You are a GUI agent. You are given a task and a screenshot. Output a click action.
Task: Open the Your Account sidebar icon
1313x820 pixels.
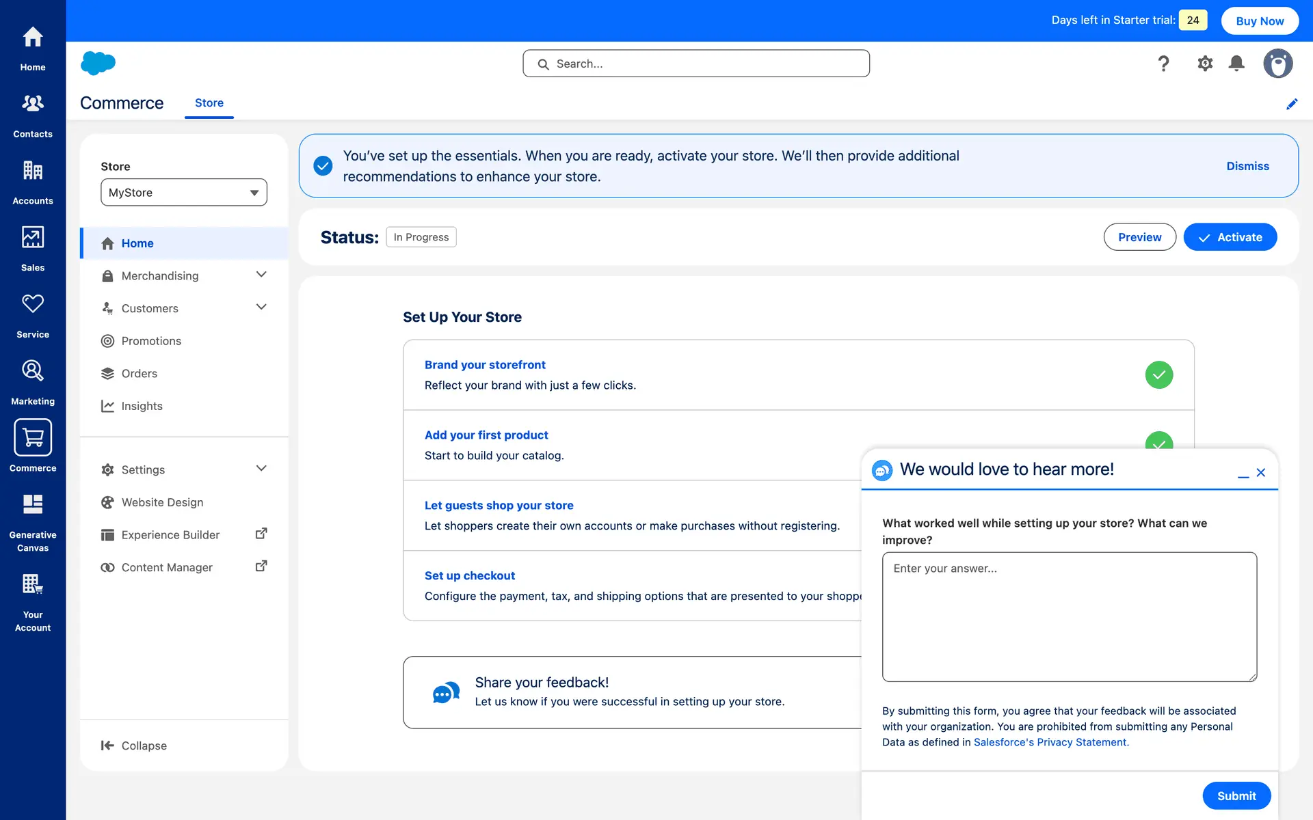(x=33, y=584)
